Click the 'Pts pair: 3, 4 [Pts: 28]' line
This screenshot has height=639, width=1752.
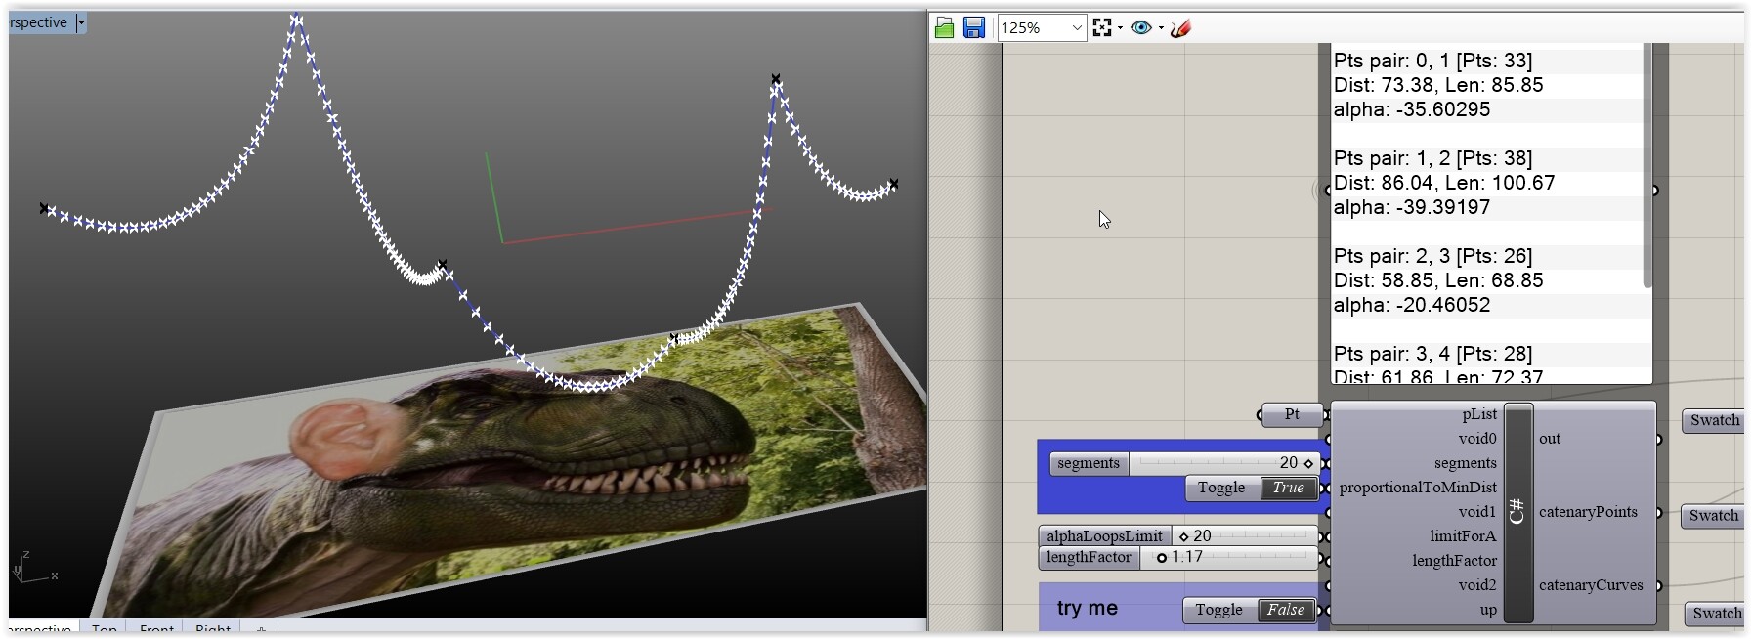[1432, 354]
